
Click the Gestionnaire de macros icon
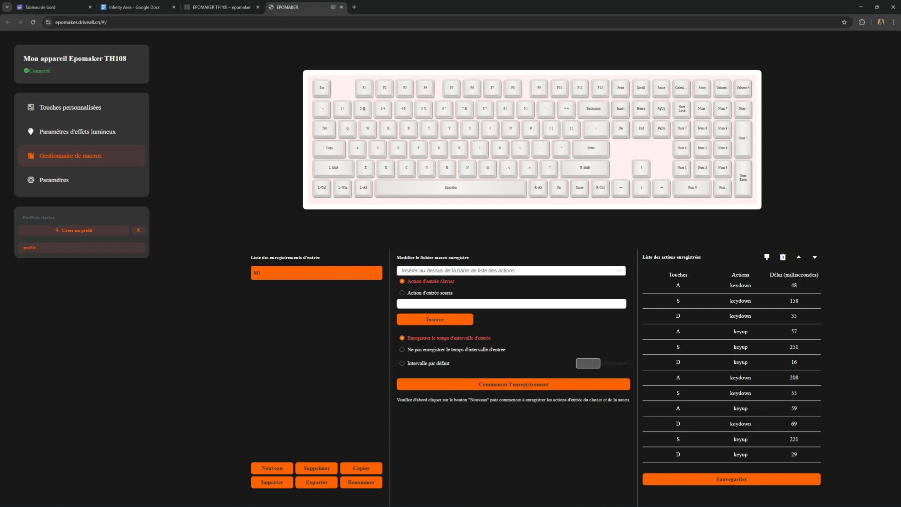(31, 156)
